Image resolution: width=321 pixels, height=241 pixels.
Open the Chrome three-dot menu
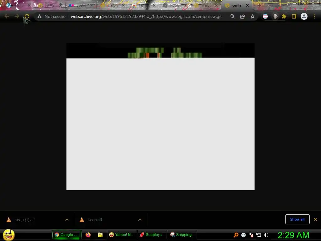[x=314, y=16]
